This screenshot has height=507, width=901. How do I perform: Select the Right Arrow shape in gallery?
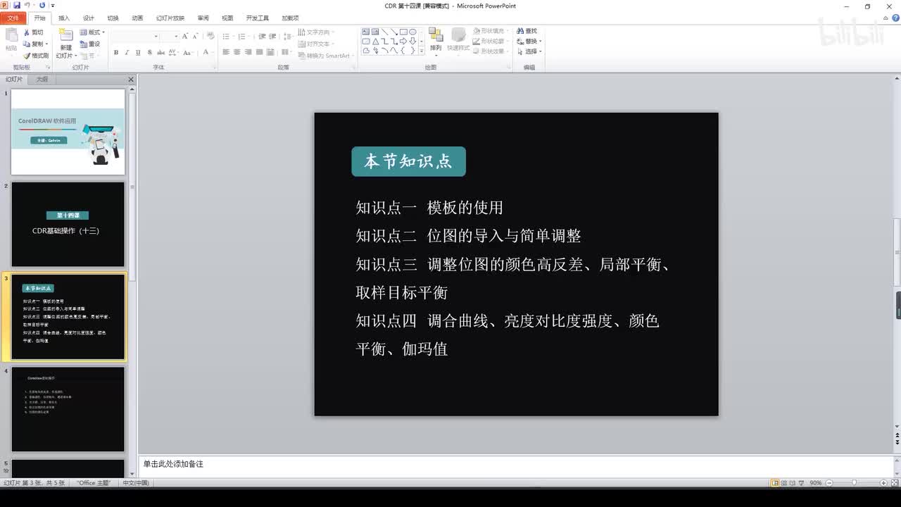[403, 41]
